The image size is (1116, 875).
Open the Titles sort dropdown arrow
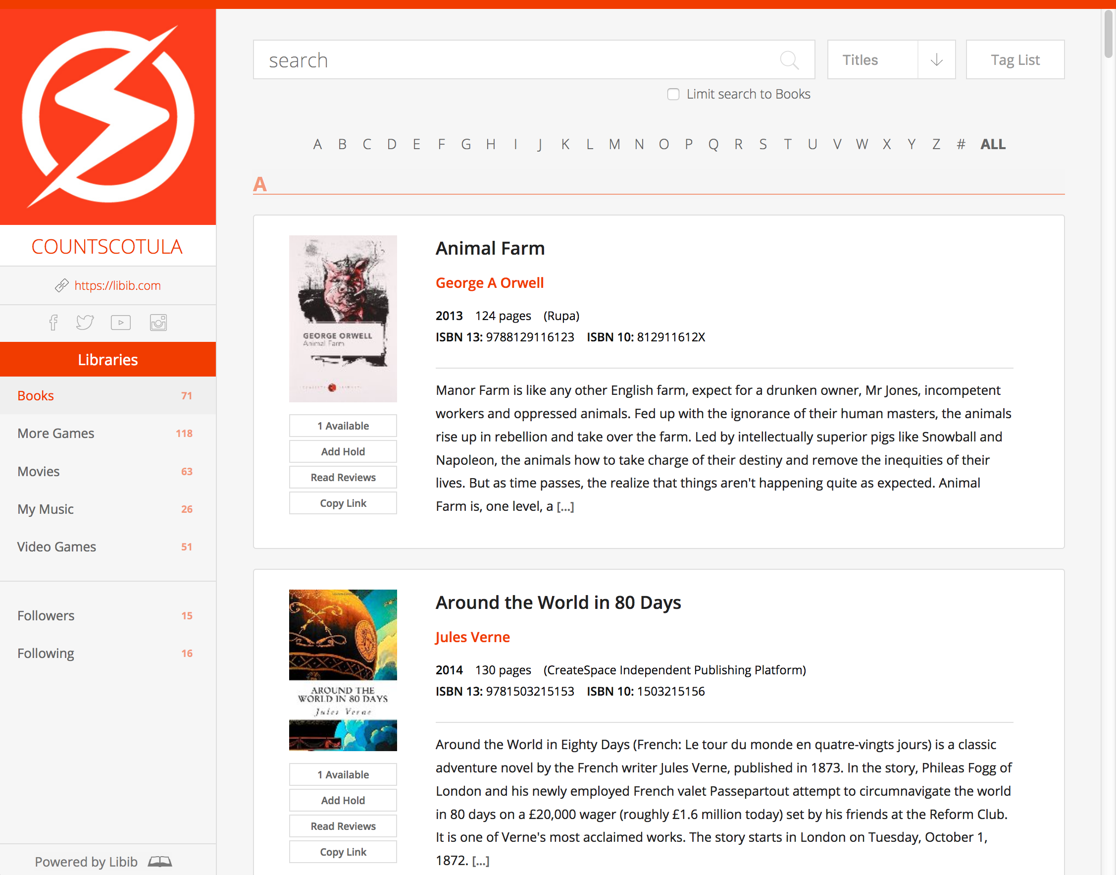(x=936, y=60)
